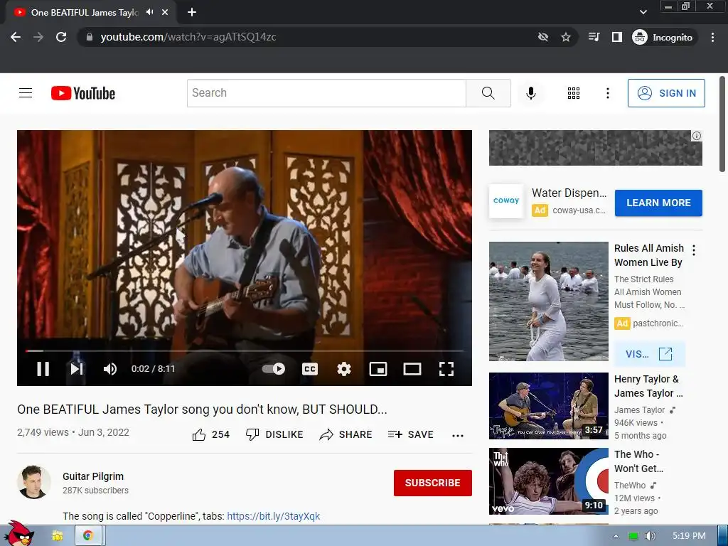Open the Coway ad logo
Screen dimensions: 728x546
[x=506, y=201]
